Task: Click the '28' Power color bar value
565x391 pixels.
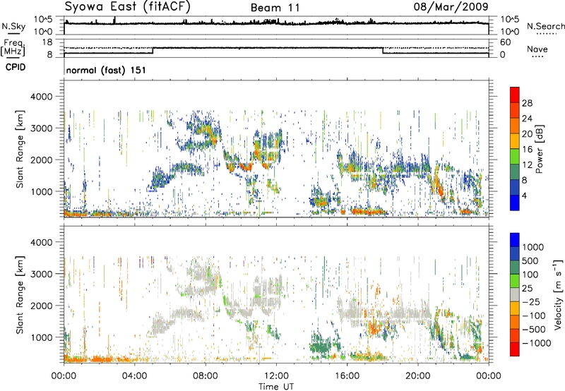Action: 527,103
